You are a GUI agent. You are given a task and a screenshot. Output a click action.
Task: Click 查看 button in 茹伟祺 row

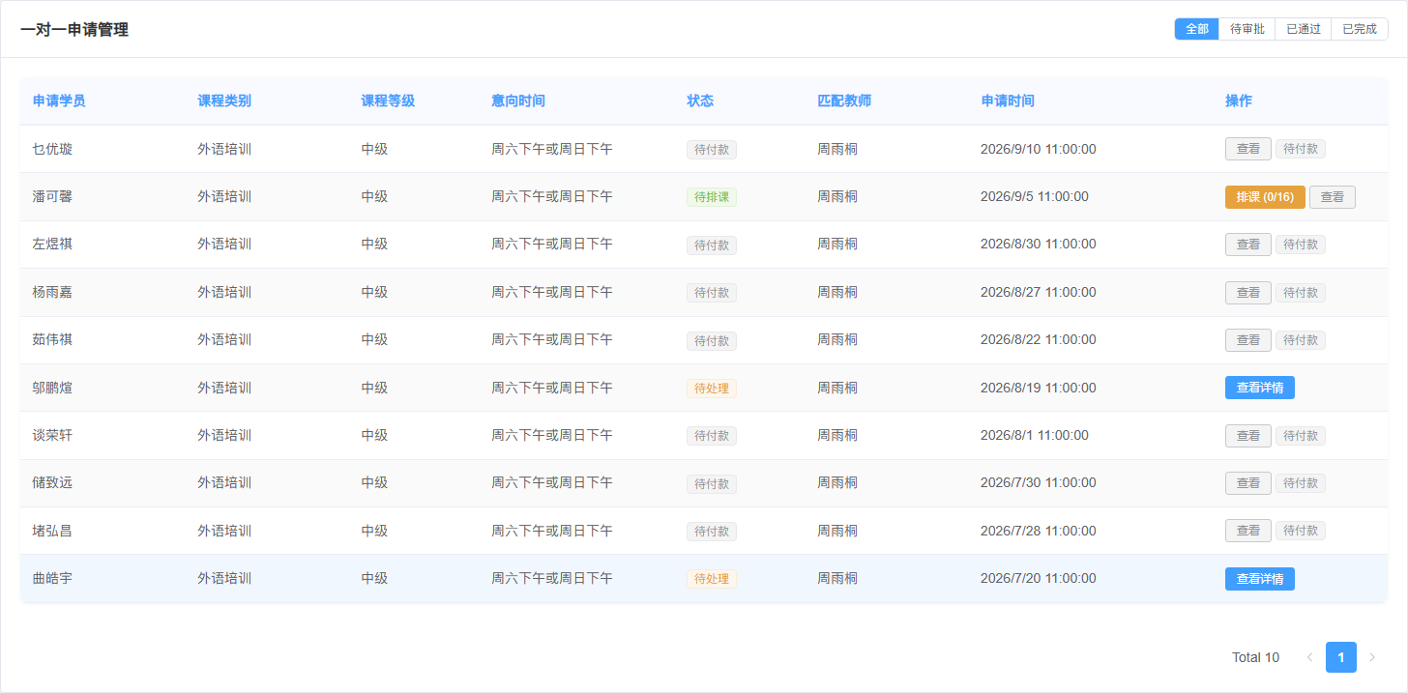(1248, 340)
